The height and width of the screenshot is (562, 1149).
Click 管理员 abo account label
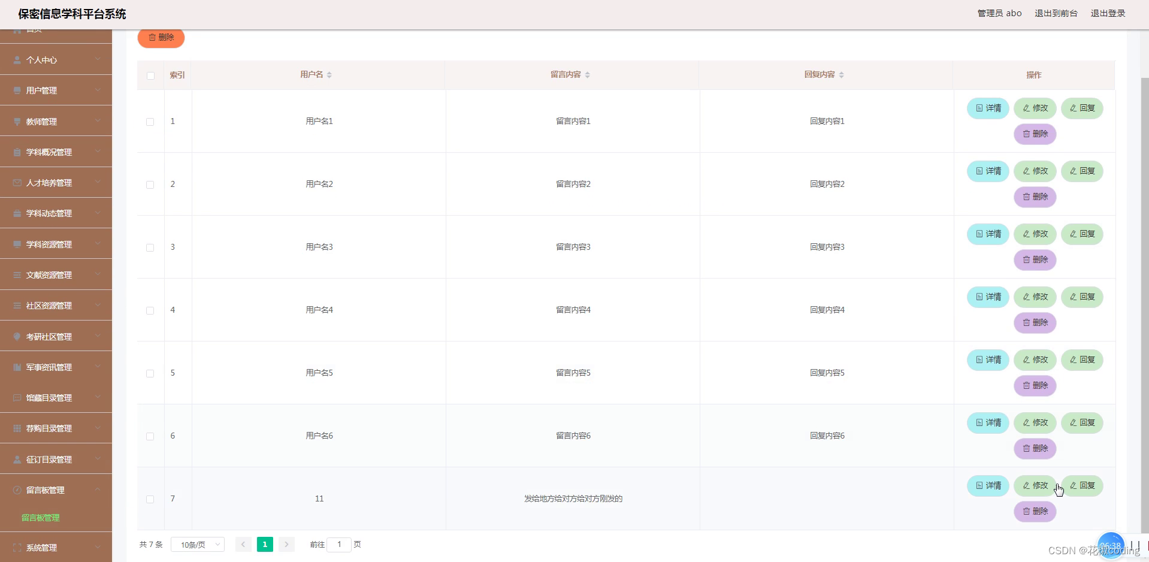pos(999,13)
